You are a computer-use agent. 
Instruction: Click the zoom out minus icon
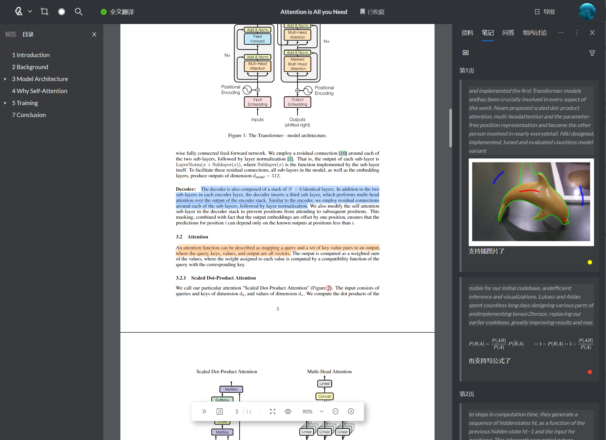pyautogui.click(x=336, y=411)
